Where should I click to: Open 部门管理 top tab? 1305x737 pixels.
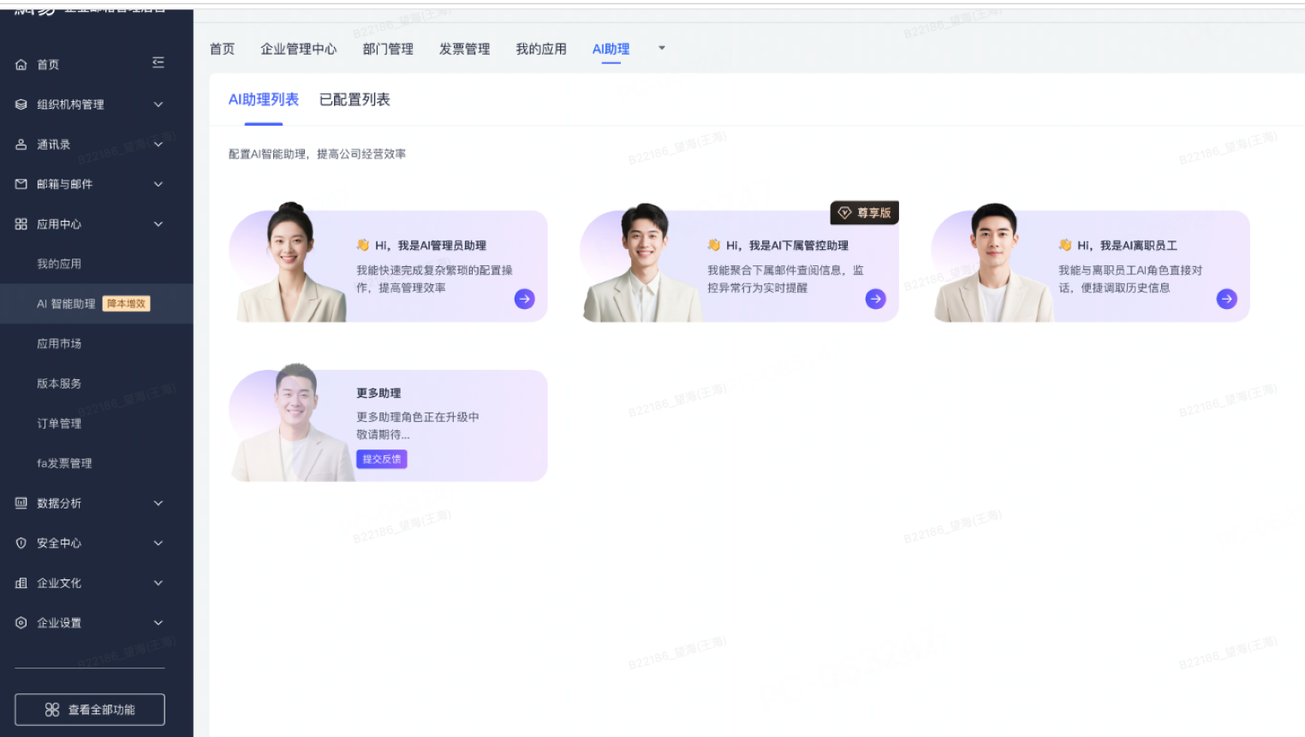tap(388, 49)
